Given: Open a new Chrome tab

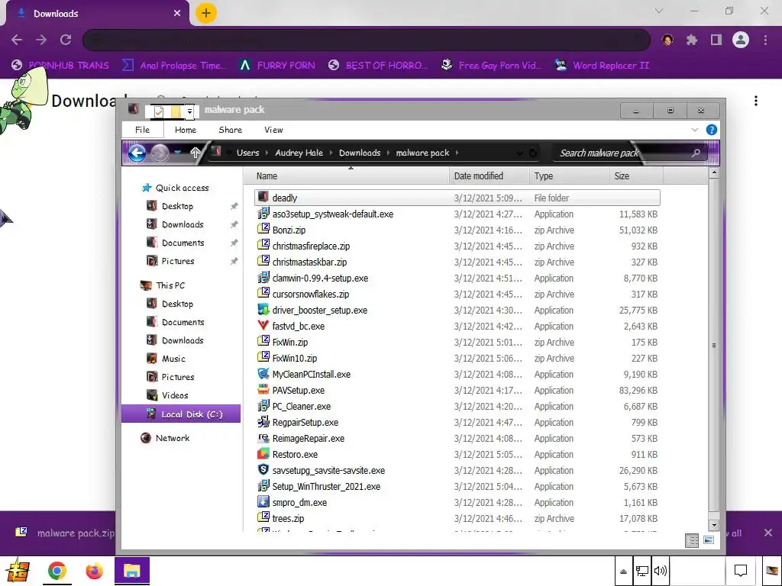Looking at the screenshot, I should tap(206, 13).
